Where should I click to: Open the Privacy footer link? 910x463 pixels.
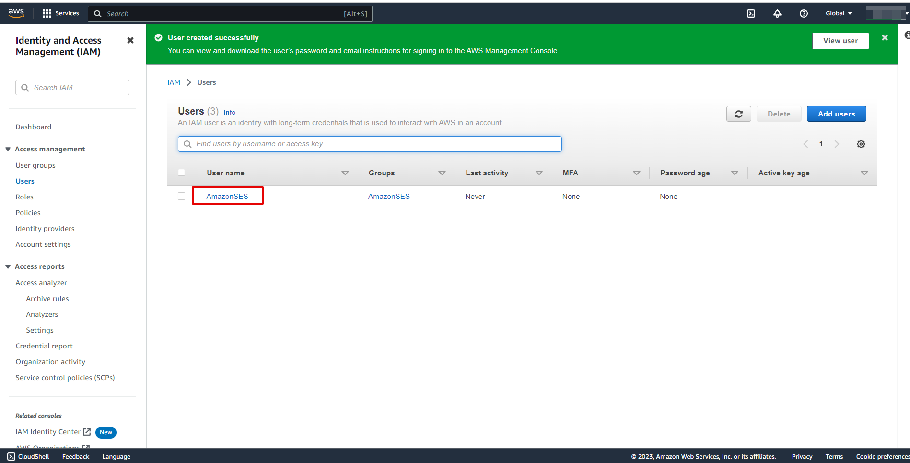(802, 456)
